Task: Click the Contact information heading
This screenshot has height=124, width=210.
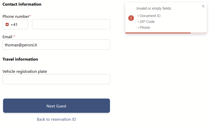Action: coord(22,4)
